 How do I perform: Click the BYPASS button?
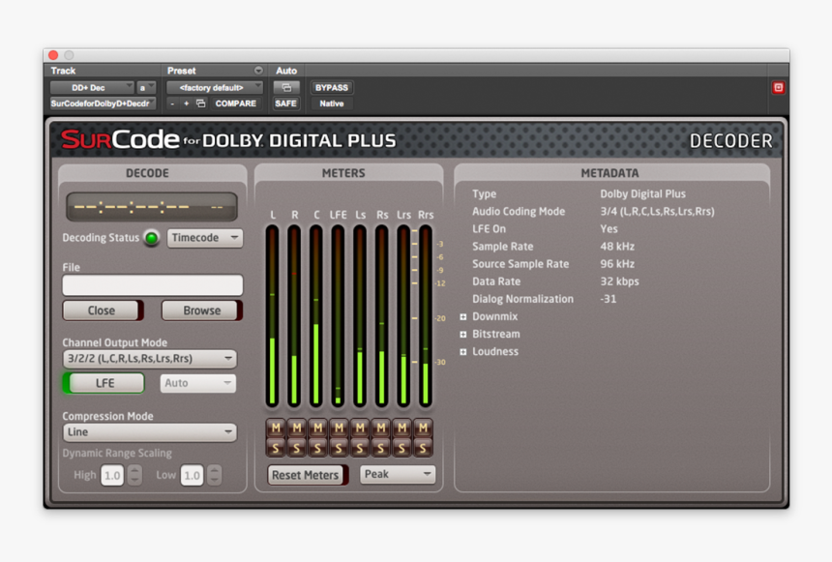click(332, 88)
